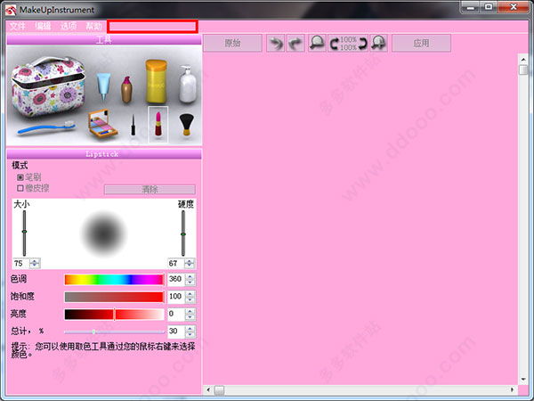Click the 原始 original button
Image resolution: width=534 pixels, height=401 pixels.
click(233, 44)
